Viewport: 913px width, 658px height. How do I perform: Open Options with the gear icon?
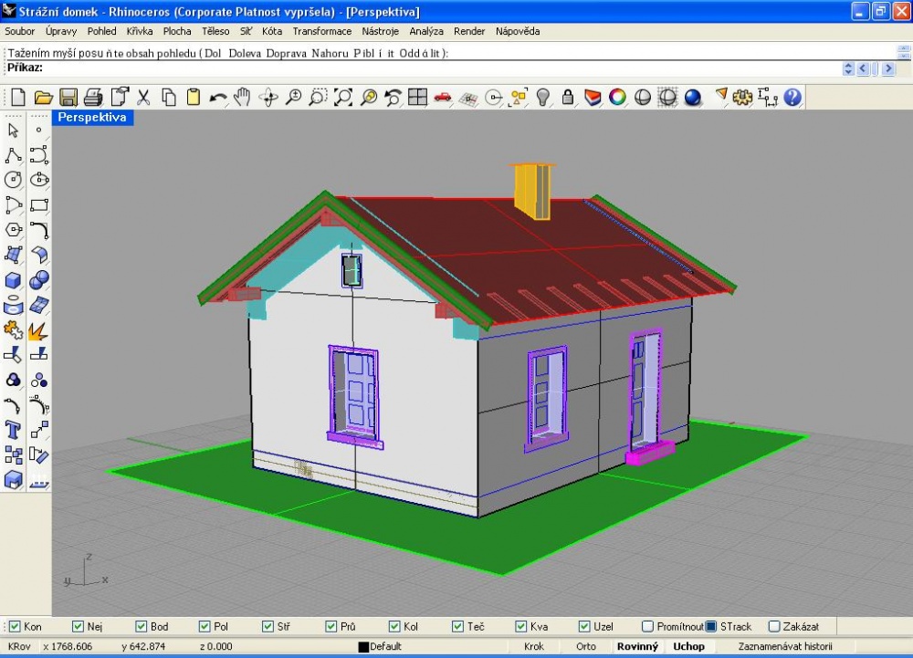click(x=742, y=97)
